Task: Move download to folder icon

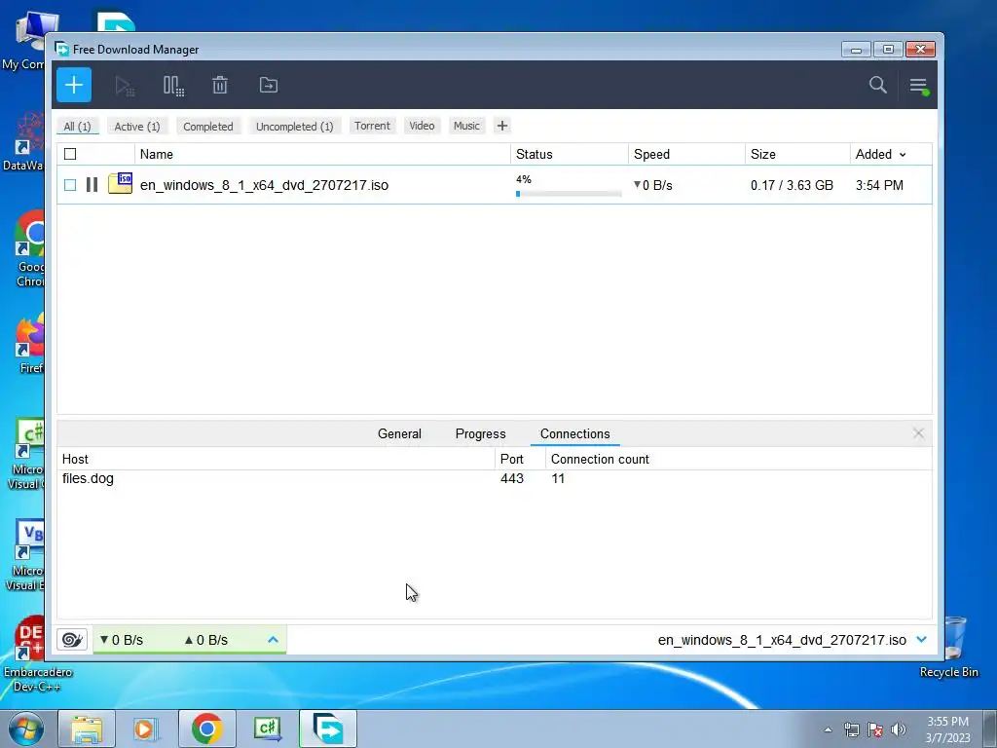Action: coord(269,85)
